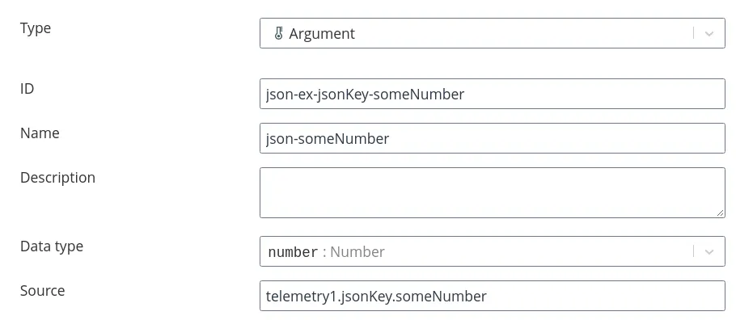Click the Source field telemetry1.jsonKey.someNumber
This screenshot has width=736, height=320.
(493, 296)
